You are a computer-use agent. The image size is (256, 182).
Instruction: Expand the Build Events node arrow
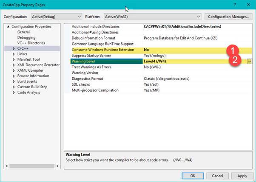pyautogui.click(x=14, y=81)
